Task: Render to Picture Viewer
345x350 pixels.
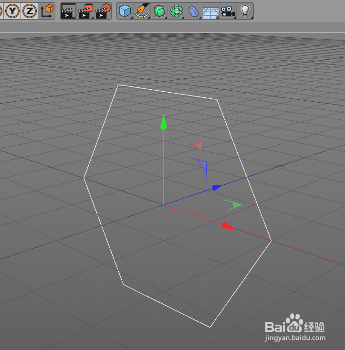Action: pos(86,11)
